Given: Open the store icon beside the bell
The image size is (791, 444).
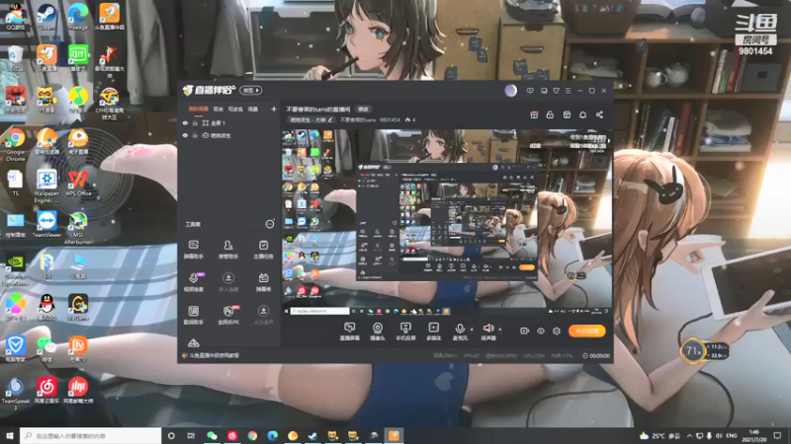Looking at the screenshot, I should [x=567, y=114].
